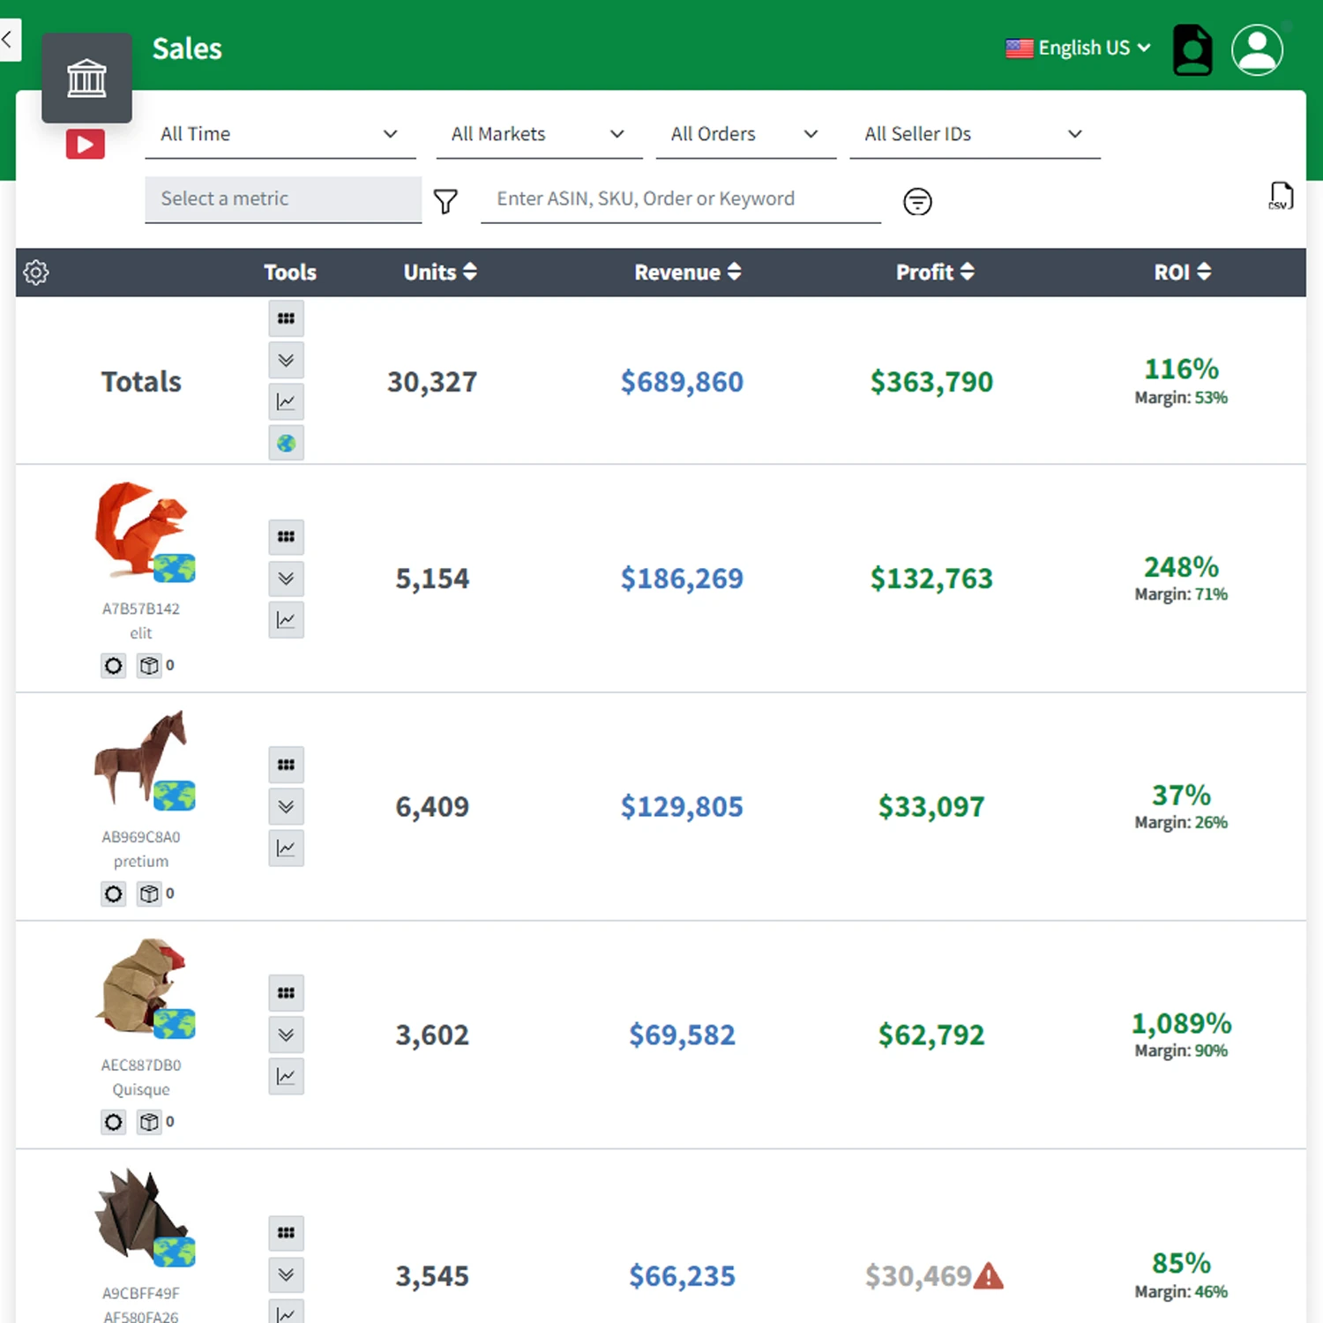1323x1323 pixels.
Task: Open grid tool for A7B57B142 product
Action: pyautogui.click(x=286, y=536)
